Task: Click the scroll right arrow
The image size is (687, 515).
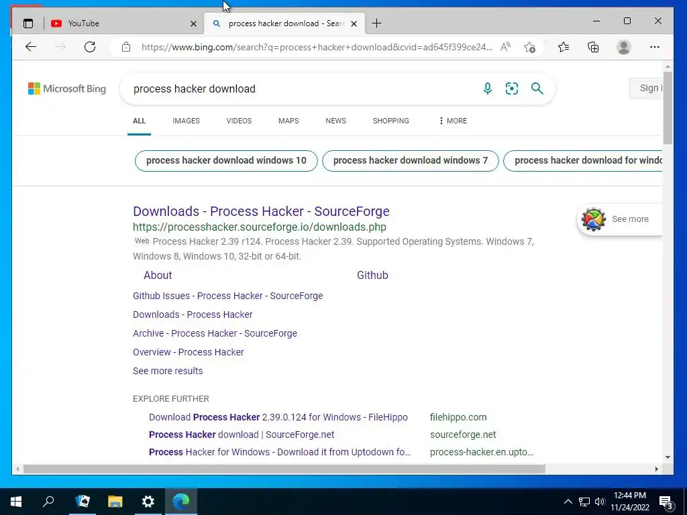Action: pos(657,469)
